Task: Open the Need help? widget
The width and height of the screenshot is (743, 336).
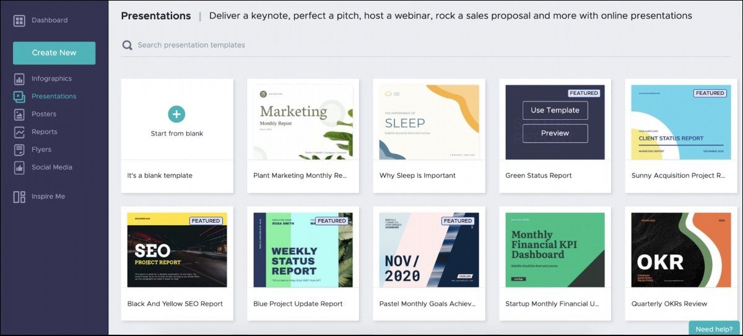Action: [715, 329]
